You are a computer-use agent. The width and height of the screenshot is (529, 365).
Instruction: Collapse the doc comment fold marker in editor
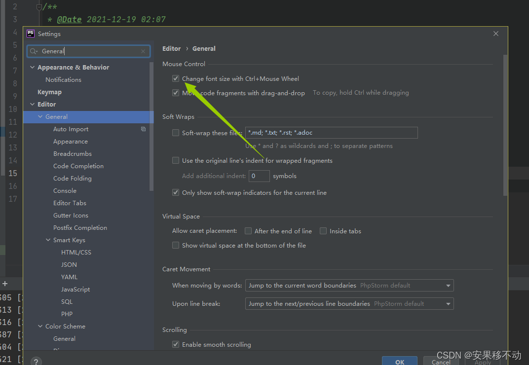click(x=39, y=7)
